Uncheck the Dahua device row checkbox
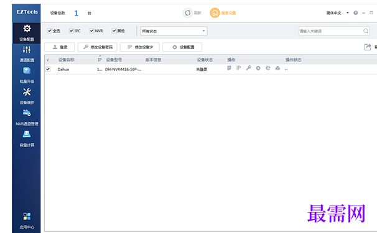Viewport: 377px width, 233px height. 48,69
